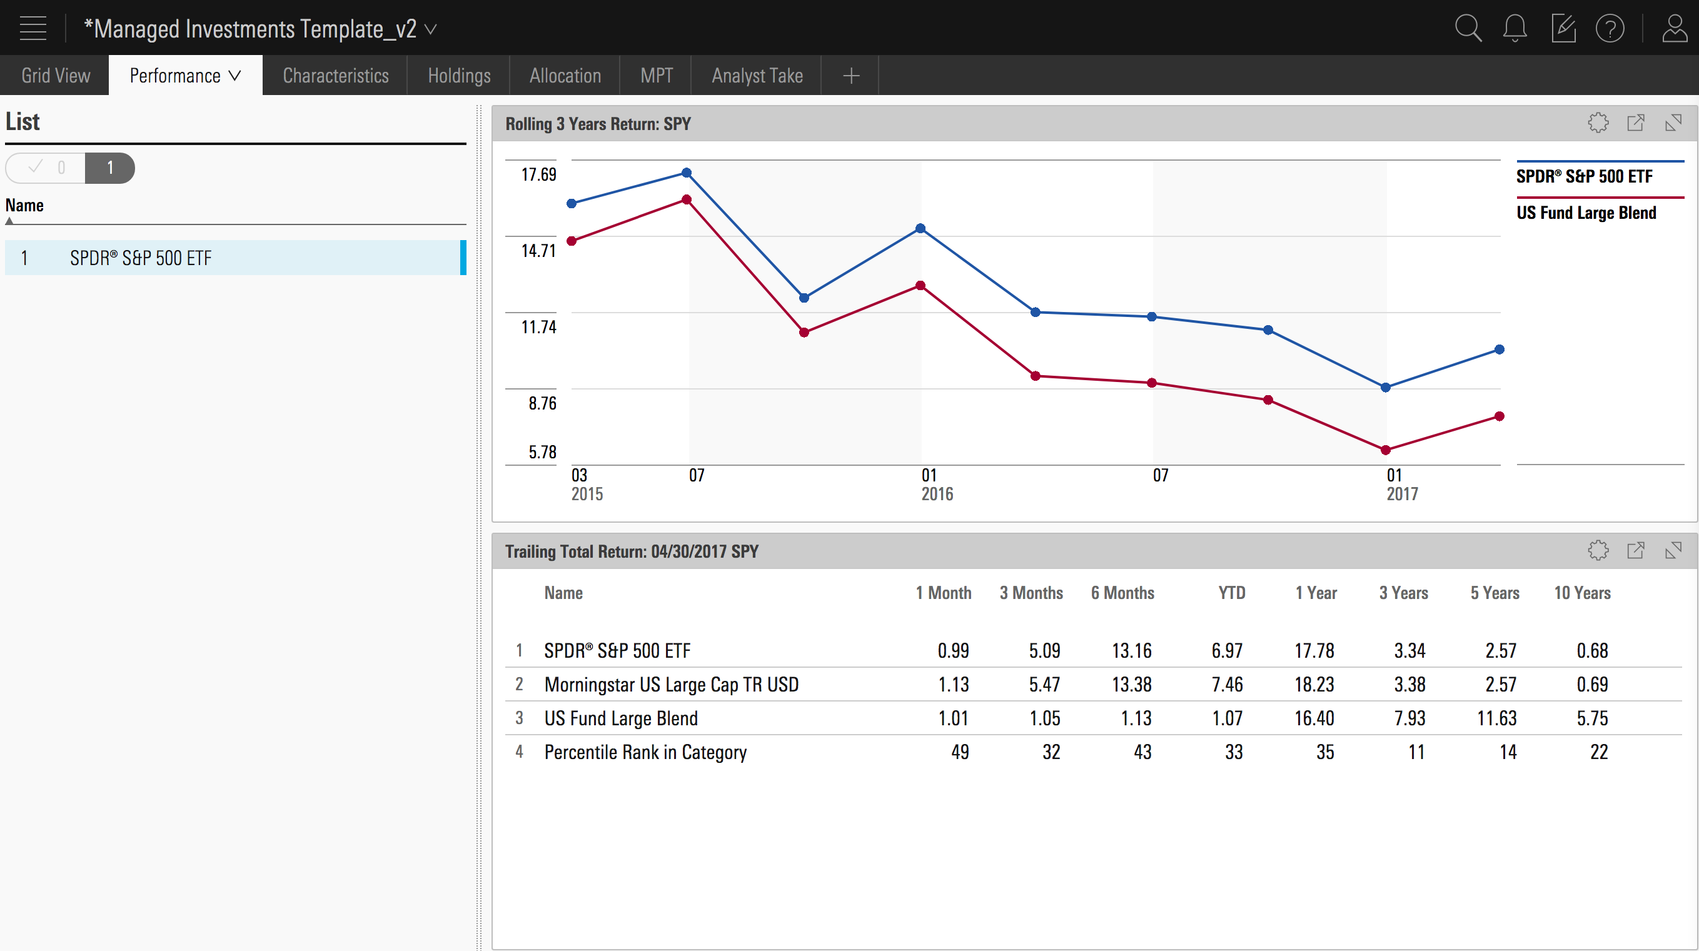Open the user profile icon
This screenshot has height=951, width=1699.
1675,28
